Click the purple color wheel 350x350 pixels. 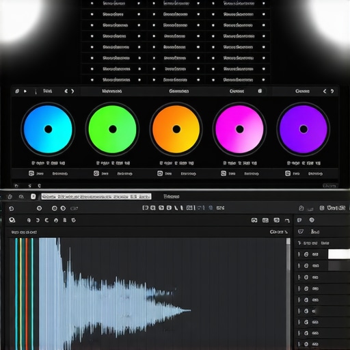click(x=304, y=129)
